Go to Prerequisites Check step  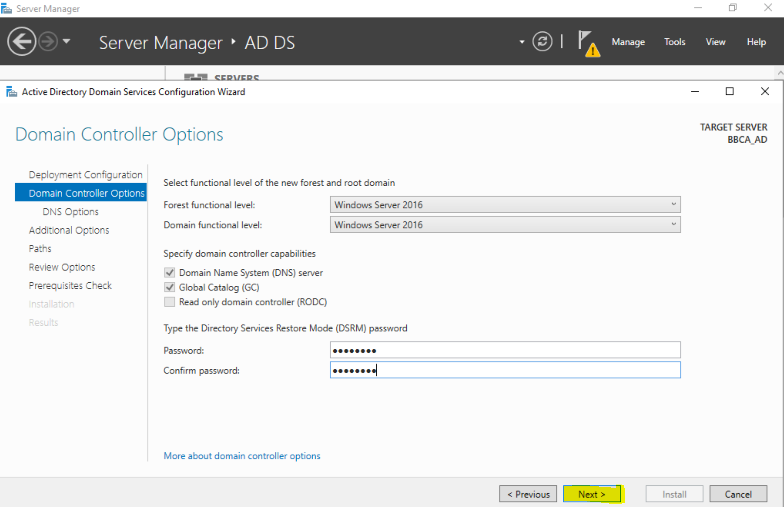click(70, 285)
